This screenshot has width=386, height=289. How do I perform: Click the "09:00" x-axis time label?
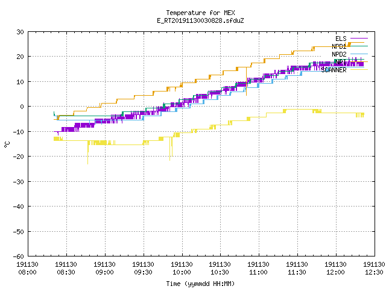(x=104, y=272)
